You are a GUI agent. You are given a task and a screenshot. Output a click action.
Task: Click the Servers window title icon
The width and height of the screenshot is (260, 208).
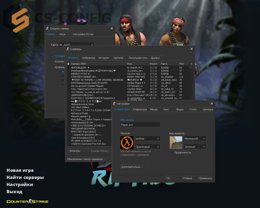(67, 49)
